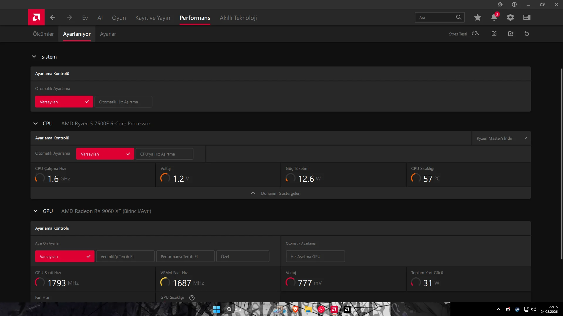Enable CPU'ya Hız Aşırtma

(164, 154)
